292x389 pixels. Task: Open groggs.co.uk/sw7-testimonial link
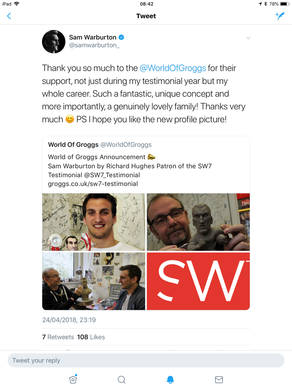tap(93, 184)
